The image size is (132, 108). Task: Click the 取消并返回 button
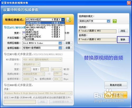coord(116,85)
